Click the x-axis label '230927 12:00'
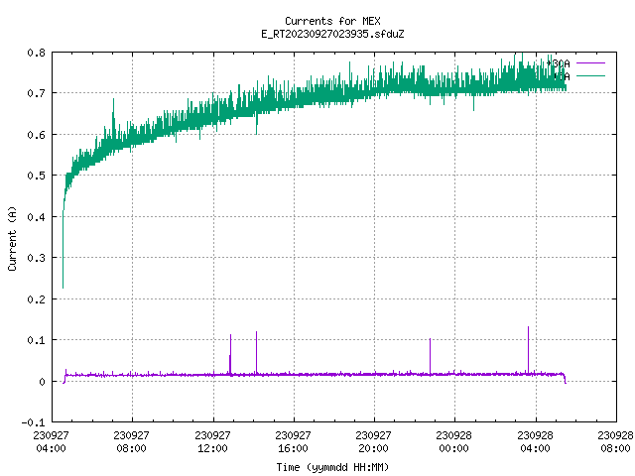Image resolution: width=635 pixels, height=476 pixels. point(212,442)
